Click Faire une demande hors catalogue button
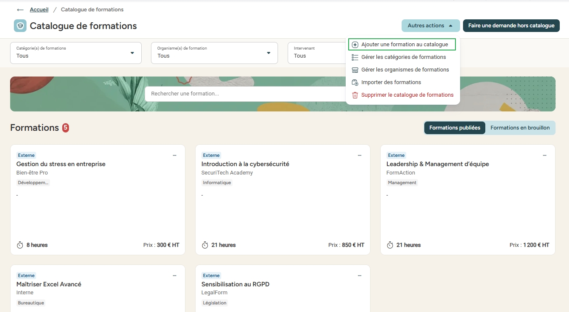Image resolution: width=569 pixels, height=312 pixels. pyautogui.click(x=511, y=26)
